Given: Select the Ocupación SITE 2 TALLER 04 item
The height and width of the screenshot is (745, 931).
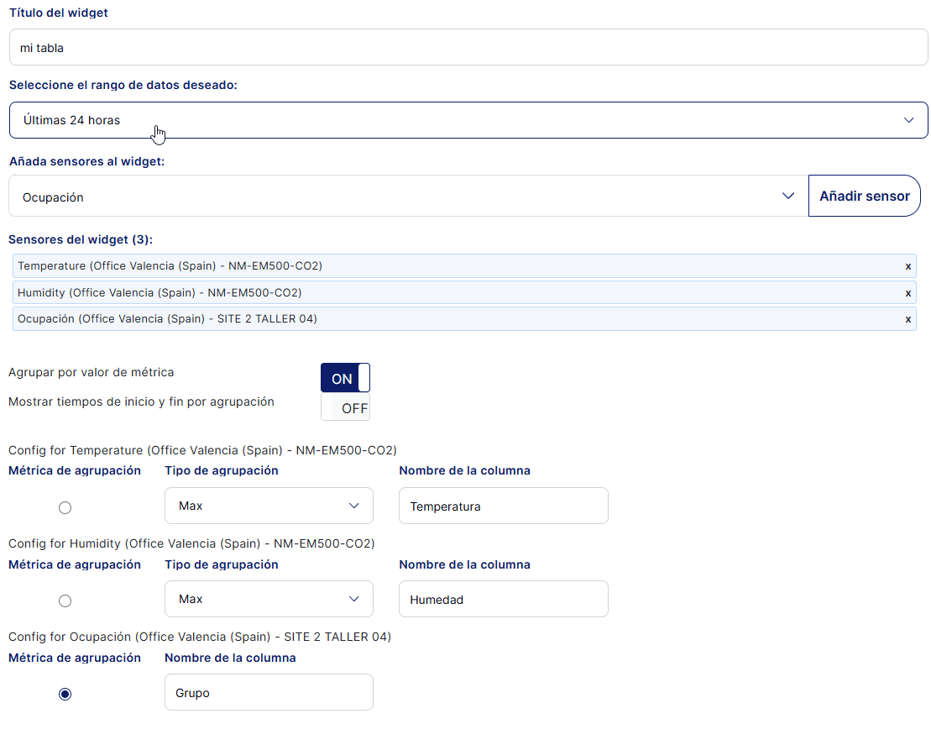Looking at the screenshot, I should [453, 319].
